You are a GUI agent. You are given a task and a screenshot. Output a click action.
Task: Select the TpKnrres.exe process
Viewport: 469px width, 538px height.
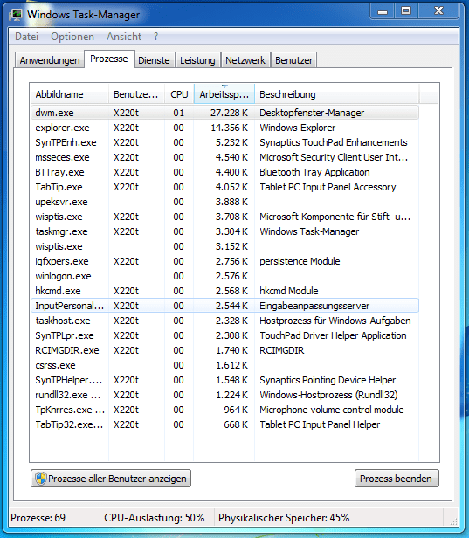(x=224, y=410)
